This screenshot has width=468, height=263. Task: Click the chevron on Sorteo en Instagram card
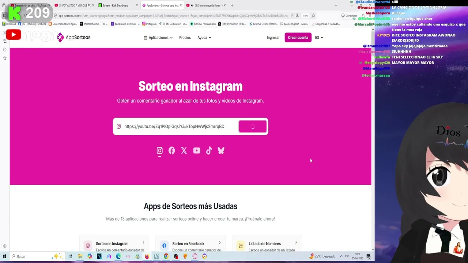pos(143,243)
